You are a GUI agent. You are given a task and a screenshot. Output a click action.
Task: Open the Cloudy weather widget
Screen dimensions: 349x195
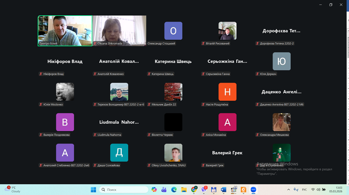tap(13, 190)
